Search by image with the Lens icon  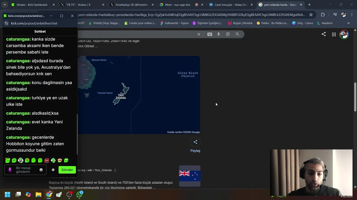click(x=228, y=34)
